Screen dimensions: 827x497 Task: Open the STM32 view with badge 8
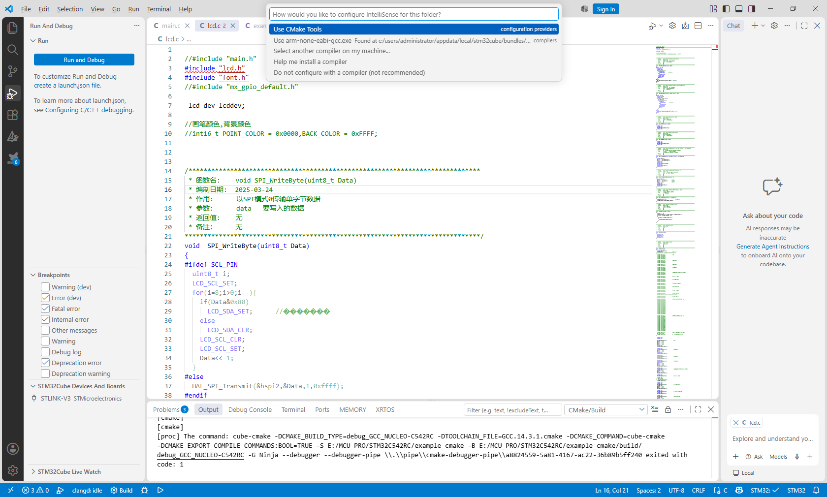[x=13, y=158]
